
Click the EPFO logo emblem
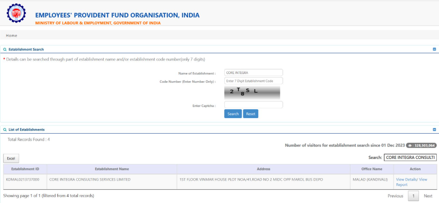click(17, 15)
